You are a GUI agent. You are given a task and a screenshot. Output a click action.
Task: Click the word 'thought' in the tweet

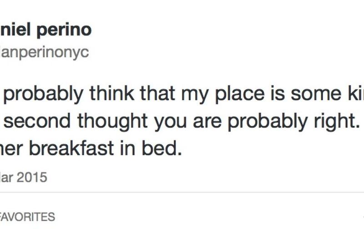pos(112,122)
